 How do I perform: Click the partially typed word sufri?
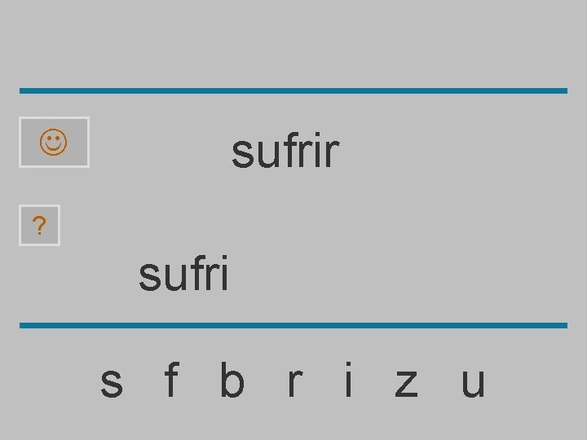tap(183, 273)
